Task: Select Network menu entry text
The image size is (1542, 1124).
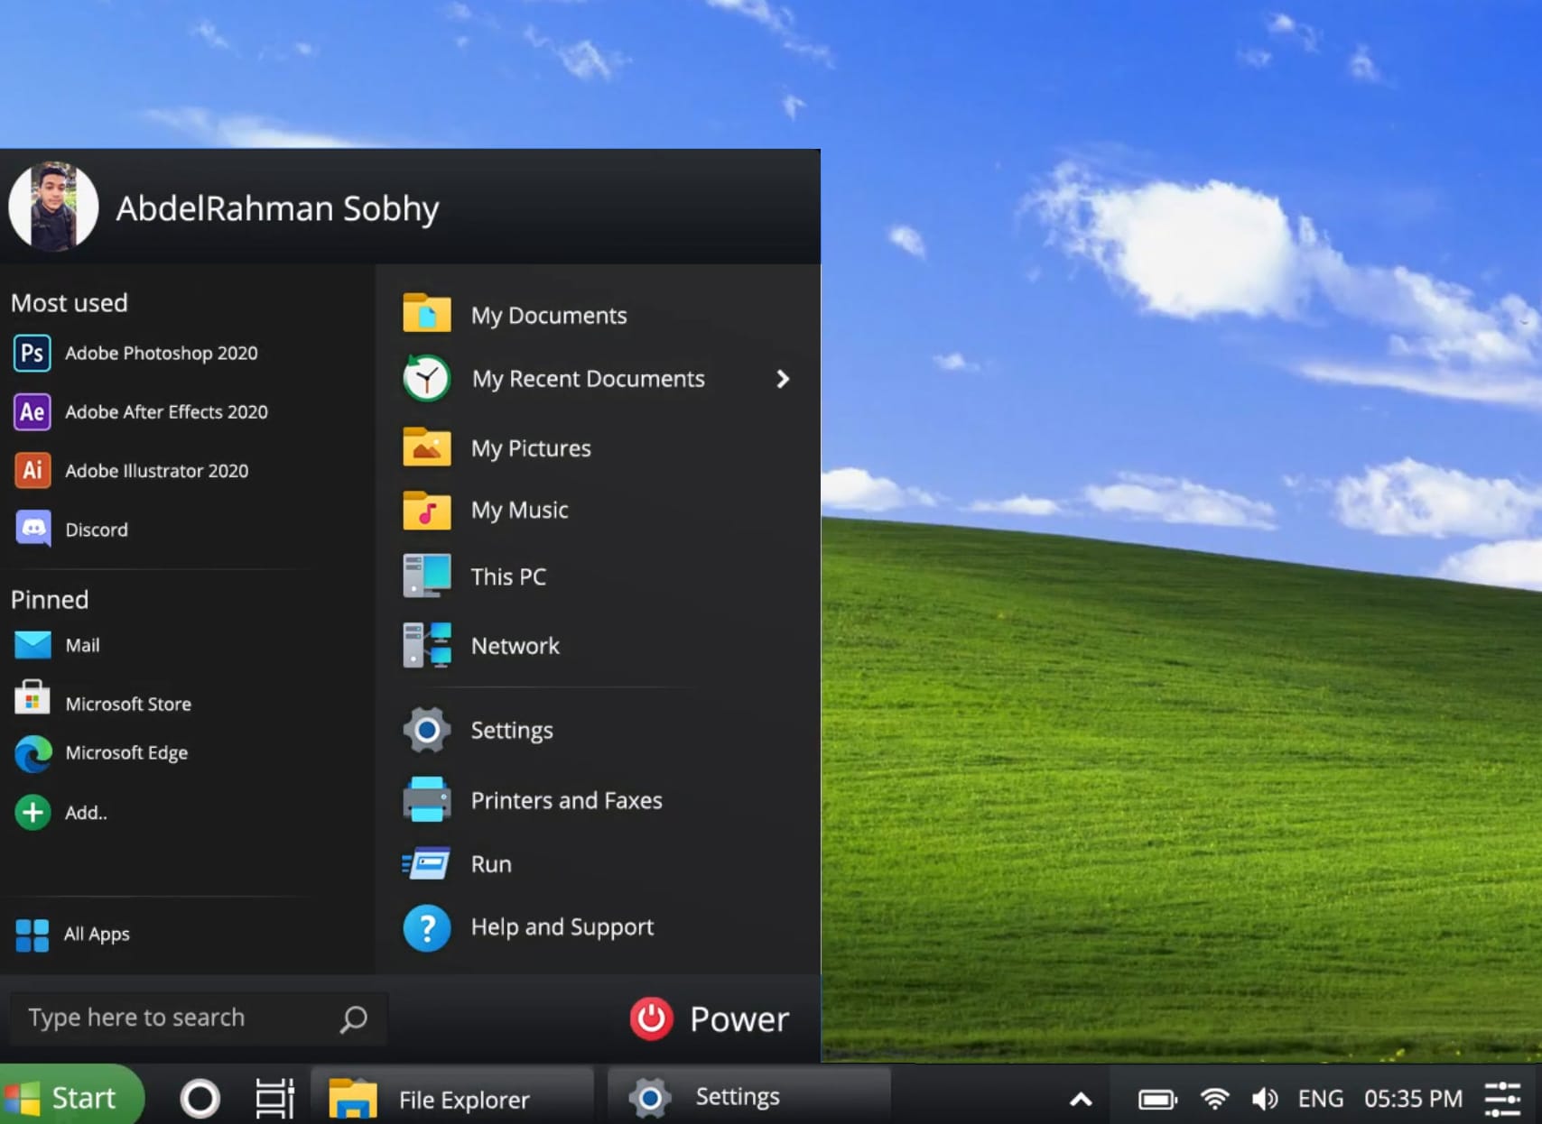Action: click(x=516, y=646)
